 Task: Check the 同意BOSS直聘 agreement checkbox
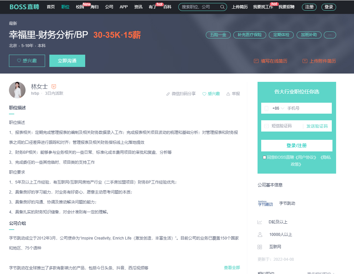(x=265, y=157)
